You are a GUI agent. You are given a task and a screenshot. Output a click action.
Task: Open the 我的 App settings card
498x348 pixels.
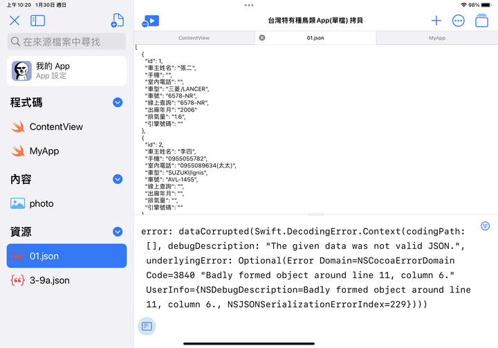66,71
